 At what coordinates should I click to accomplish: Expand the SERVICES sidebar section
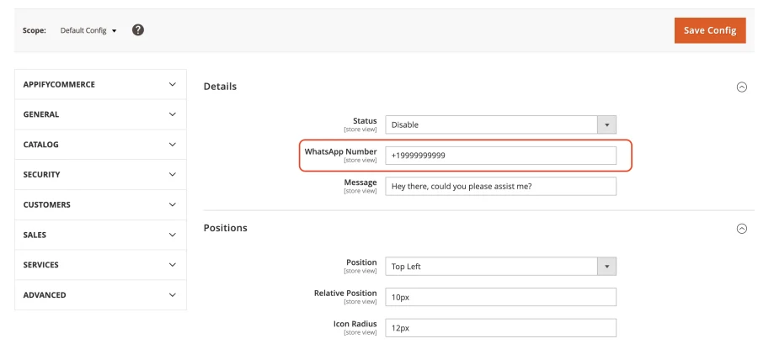click(100, 265)
